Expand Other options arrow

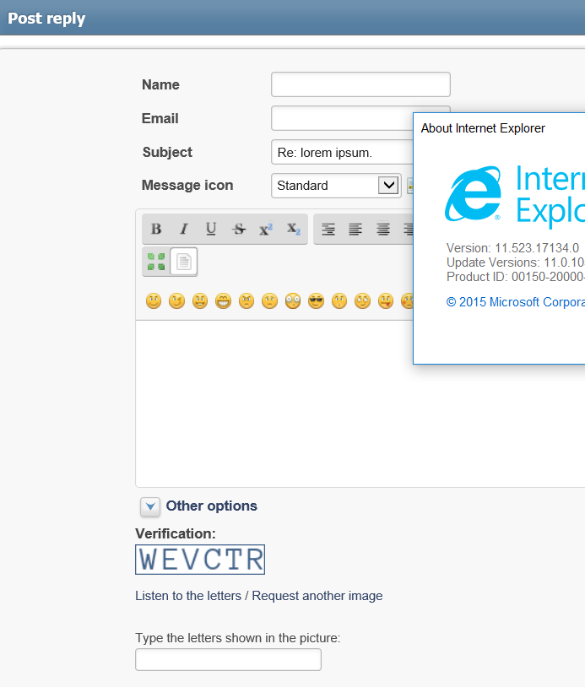[150, 506]
